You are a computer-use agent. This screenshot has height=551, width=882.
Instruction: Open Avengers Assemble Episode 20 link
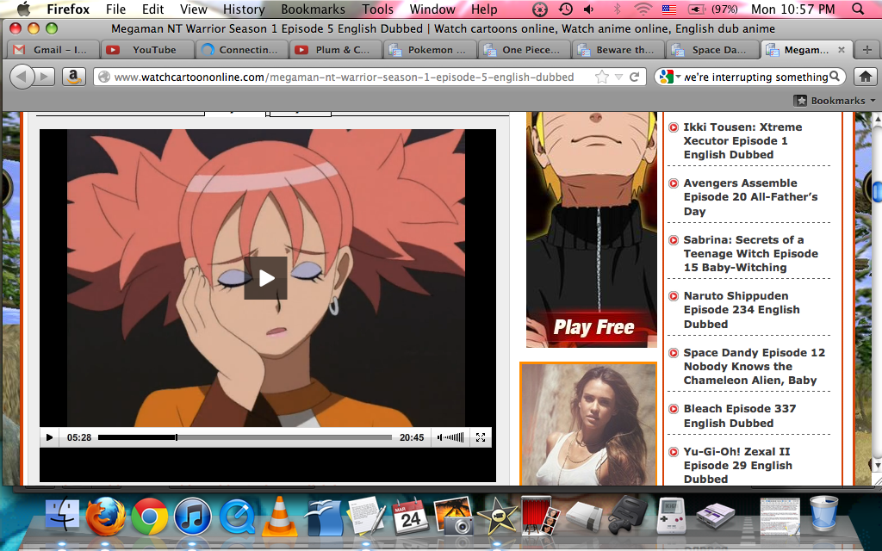(750, 197)
